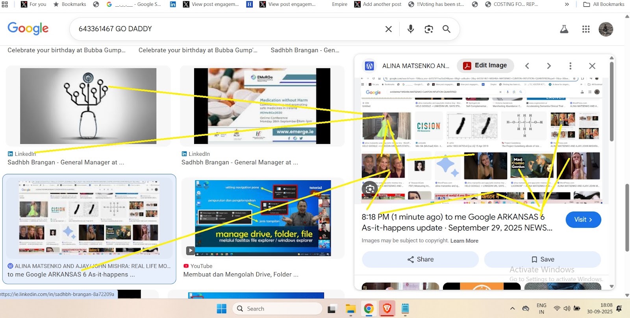Open the Learn More copyright link
The width and height of the screenshot is (630, 318).
464,241
